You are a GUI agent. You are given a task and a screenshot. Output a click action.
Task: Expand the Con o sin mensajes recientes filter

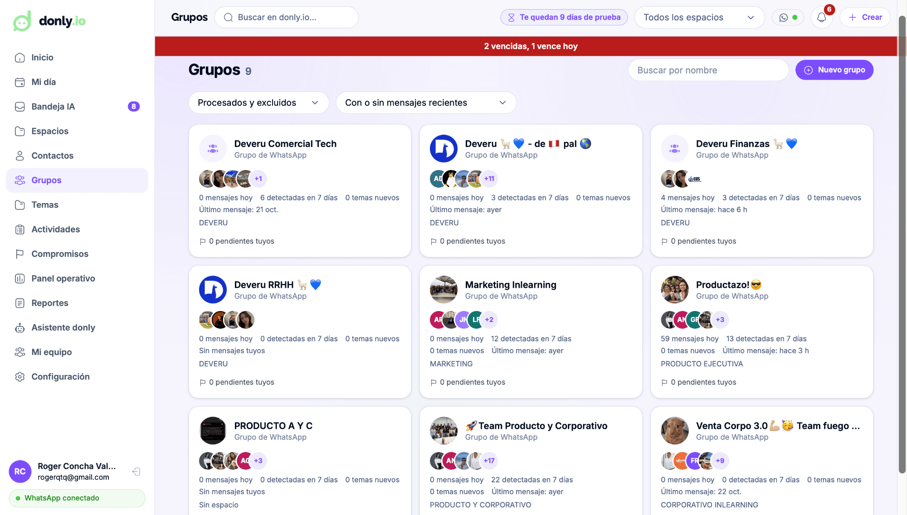[x=426, y=103]
